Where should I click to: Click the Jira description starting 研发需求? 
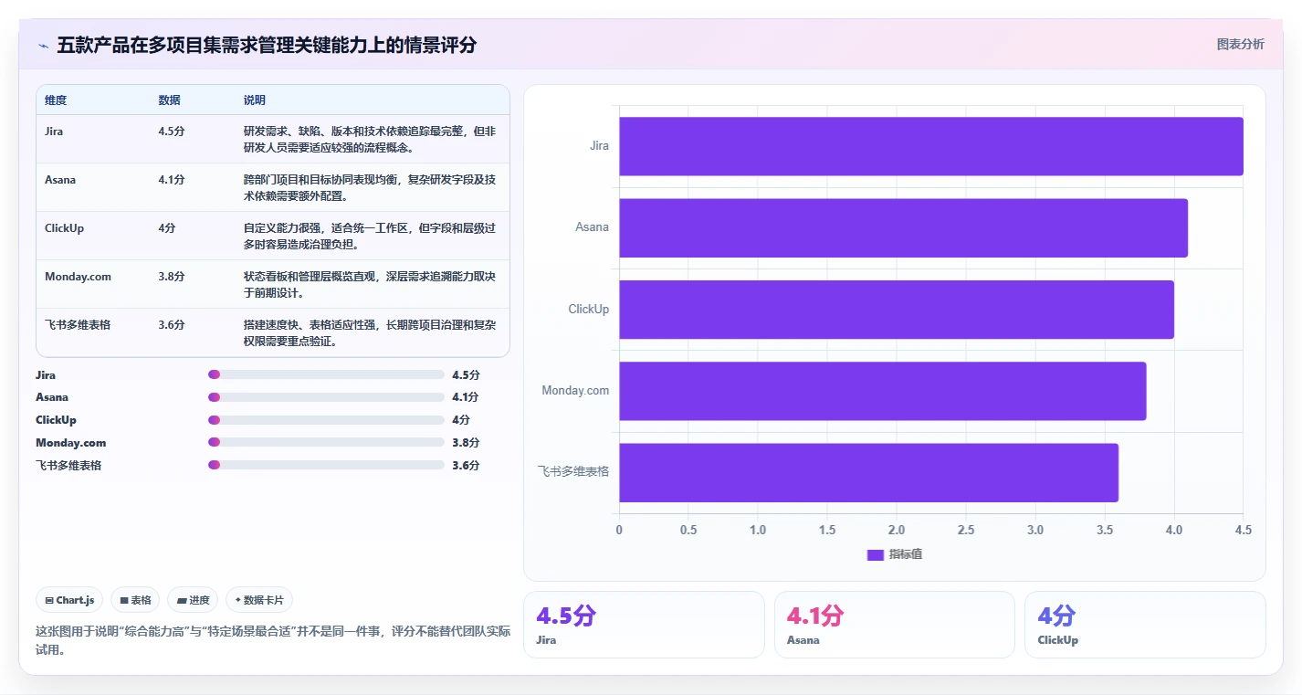click(x=370, y=139)
